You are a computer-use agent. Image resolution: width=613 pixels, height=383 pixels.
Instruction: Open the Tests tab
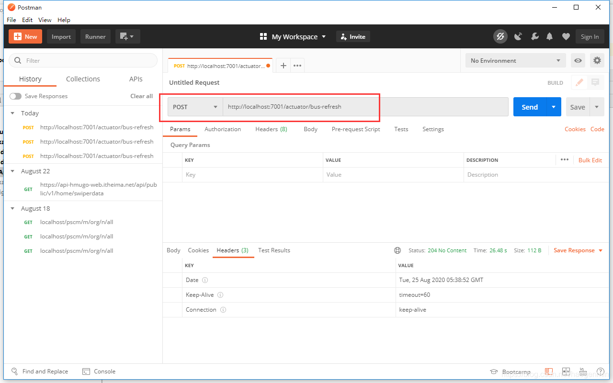point(401,129)
